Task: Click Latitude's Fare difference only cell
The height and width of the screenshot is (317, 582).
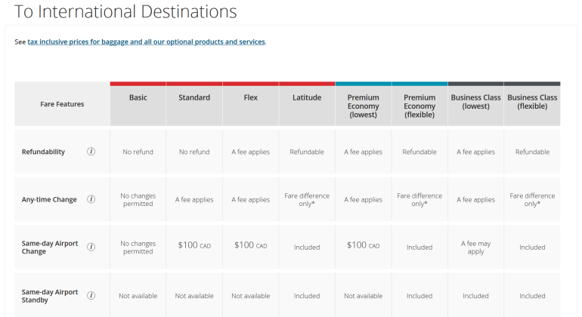Action: (307, 200)
